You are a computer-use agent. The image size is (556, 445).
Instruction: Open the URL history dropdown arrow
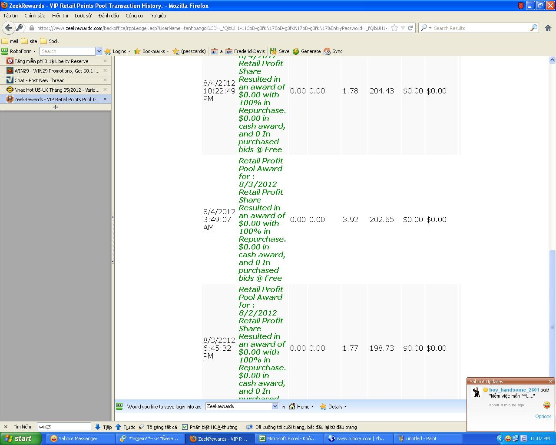(403, 28)
